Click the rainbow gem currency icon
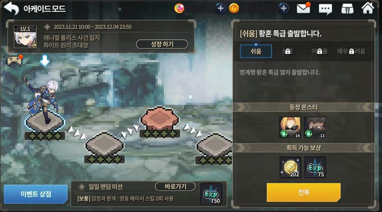The height and width of the screenshot is (212, 382). pyautogui.click(x=179, y=8)
